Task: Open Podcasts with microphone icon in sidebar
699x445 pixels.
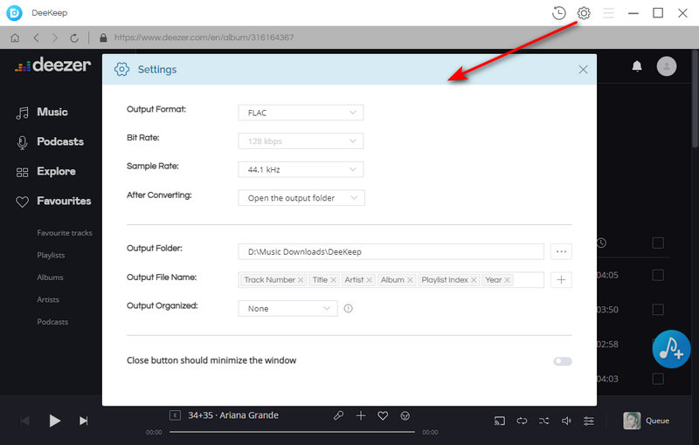Action: [x=50, y=141]
